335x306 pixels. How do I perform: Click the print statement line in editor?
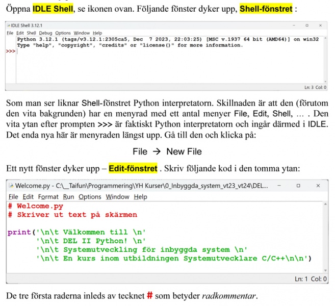[x=76, y=233]
